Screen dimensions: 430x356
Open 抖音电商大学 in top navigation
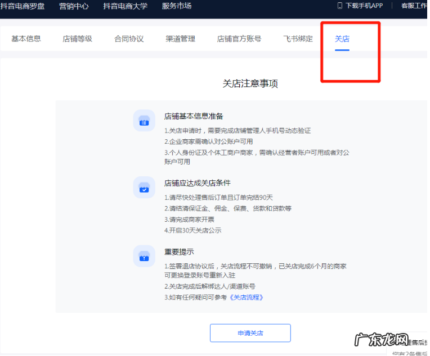[126, 6]
